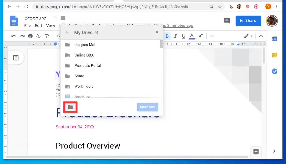Create a new folder in My Drive

point(70,107)
